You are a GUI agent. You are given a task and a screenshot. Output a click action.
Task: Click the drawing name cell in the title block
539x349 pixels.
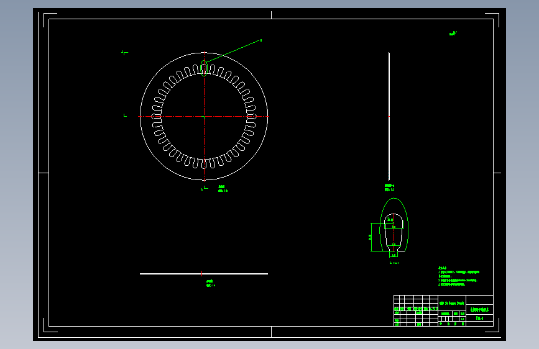[479, 309]
